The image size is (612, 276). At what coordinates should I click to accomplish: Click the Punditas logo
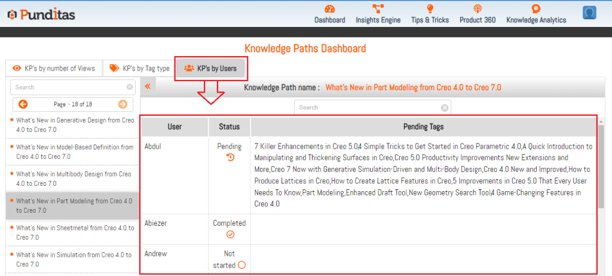click(41, 14)
